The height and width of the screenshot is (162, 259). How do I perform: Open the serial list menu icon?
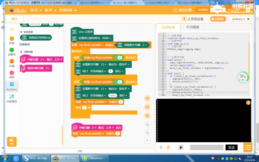248,147
